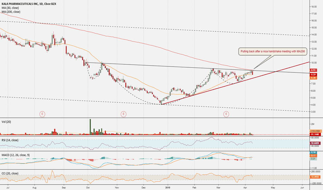Click the 250.0000 level on CCI axis
This screenshot has width=323, height=190.
click(x=316, y=171)
